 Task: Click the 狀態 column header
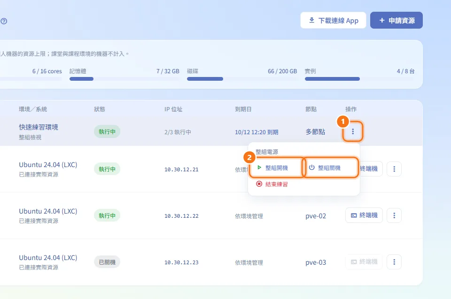tap(100, 109)
